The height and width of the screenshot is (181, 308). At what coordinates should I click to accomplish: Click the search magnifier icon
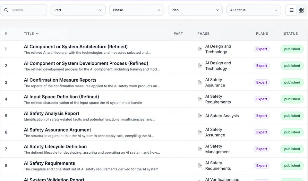[x=6, y=10]
